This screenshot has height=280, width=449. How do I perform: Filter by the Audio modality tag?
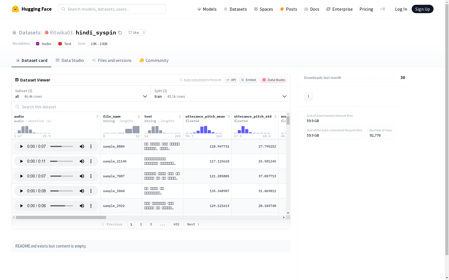[x=43, y=44]
